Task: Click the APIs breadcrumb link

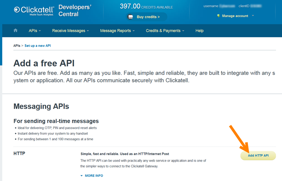Action: pyautogui.click(x=17, y=46)
